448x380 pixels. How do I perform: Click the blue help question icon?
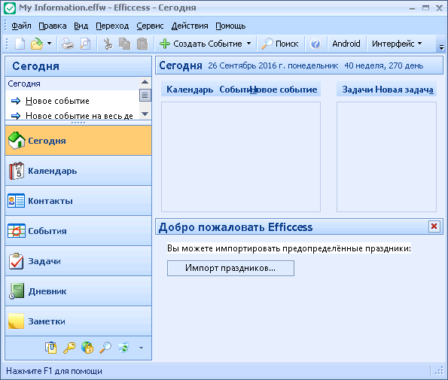point(315,44)
